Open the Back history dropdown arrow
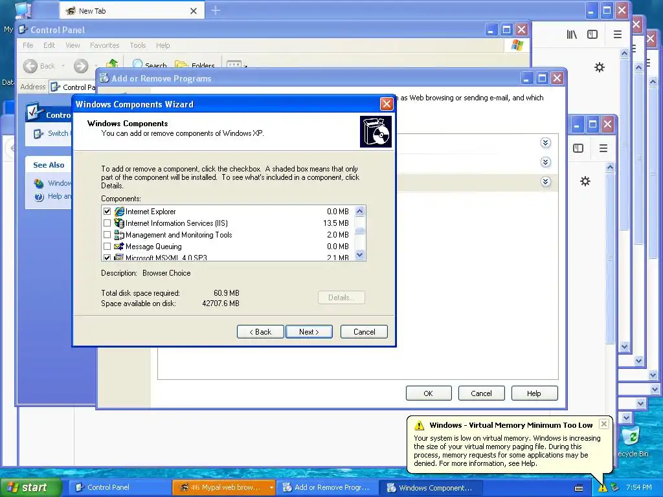This screenshot has height=497, width=663. [63, 66]
